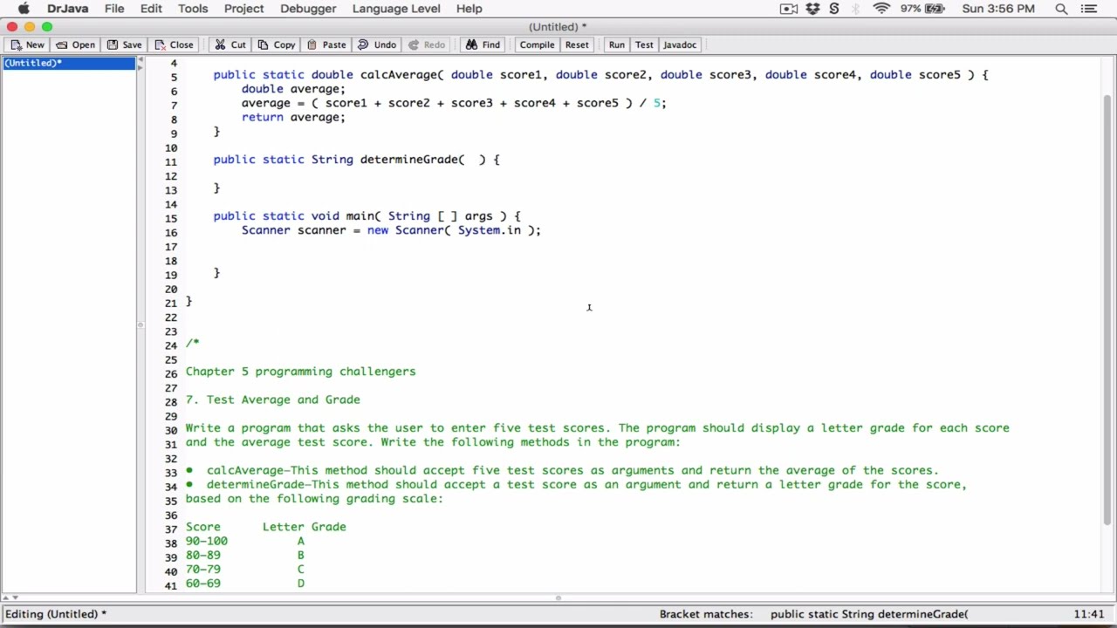Copy selection with the Copy button
This screenshot has width=1117, height=628.
tap(276, 44)
